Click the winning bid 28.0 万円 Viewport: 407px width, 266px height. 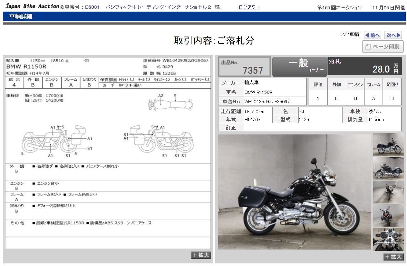(x=386, y=69)
